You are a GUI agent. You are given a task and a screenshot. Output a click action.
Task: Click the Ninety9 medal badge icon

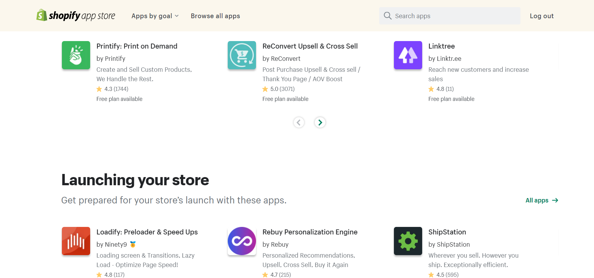tap(133, 244)
